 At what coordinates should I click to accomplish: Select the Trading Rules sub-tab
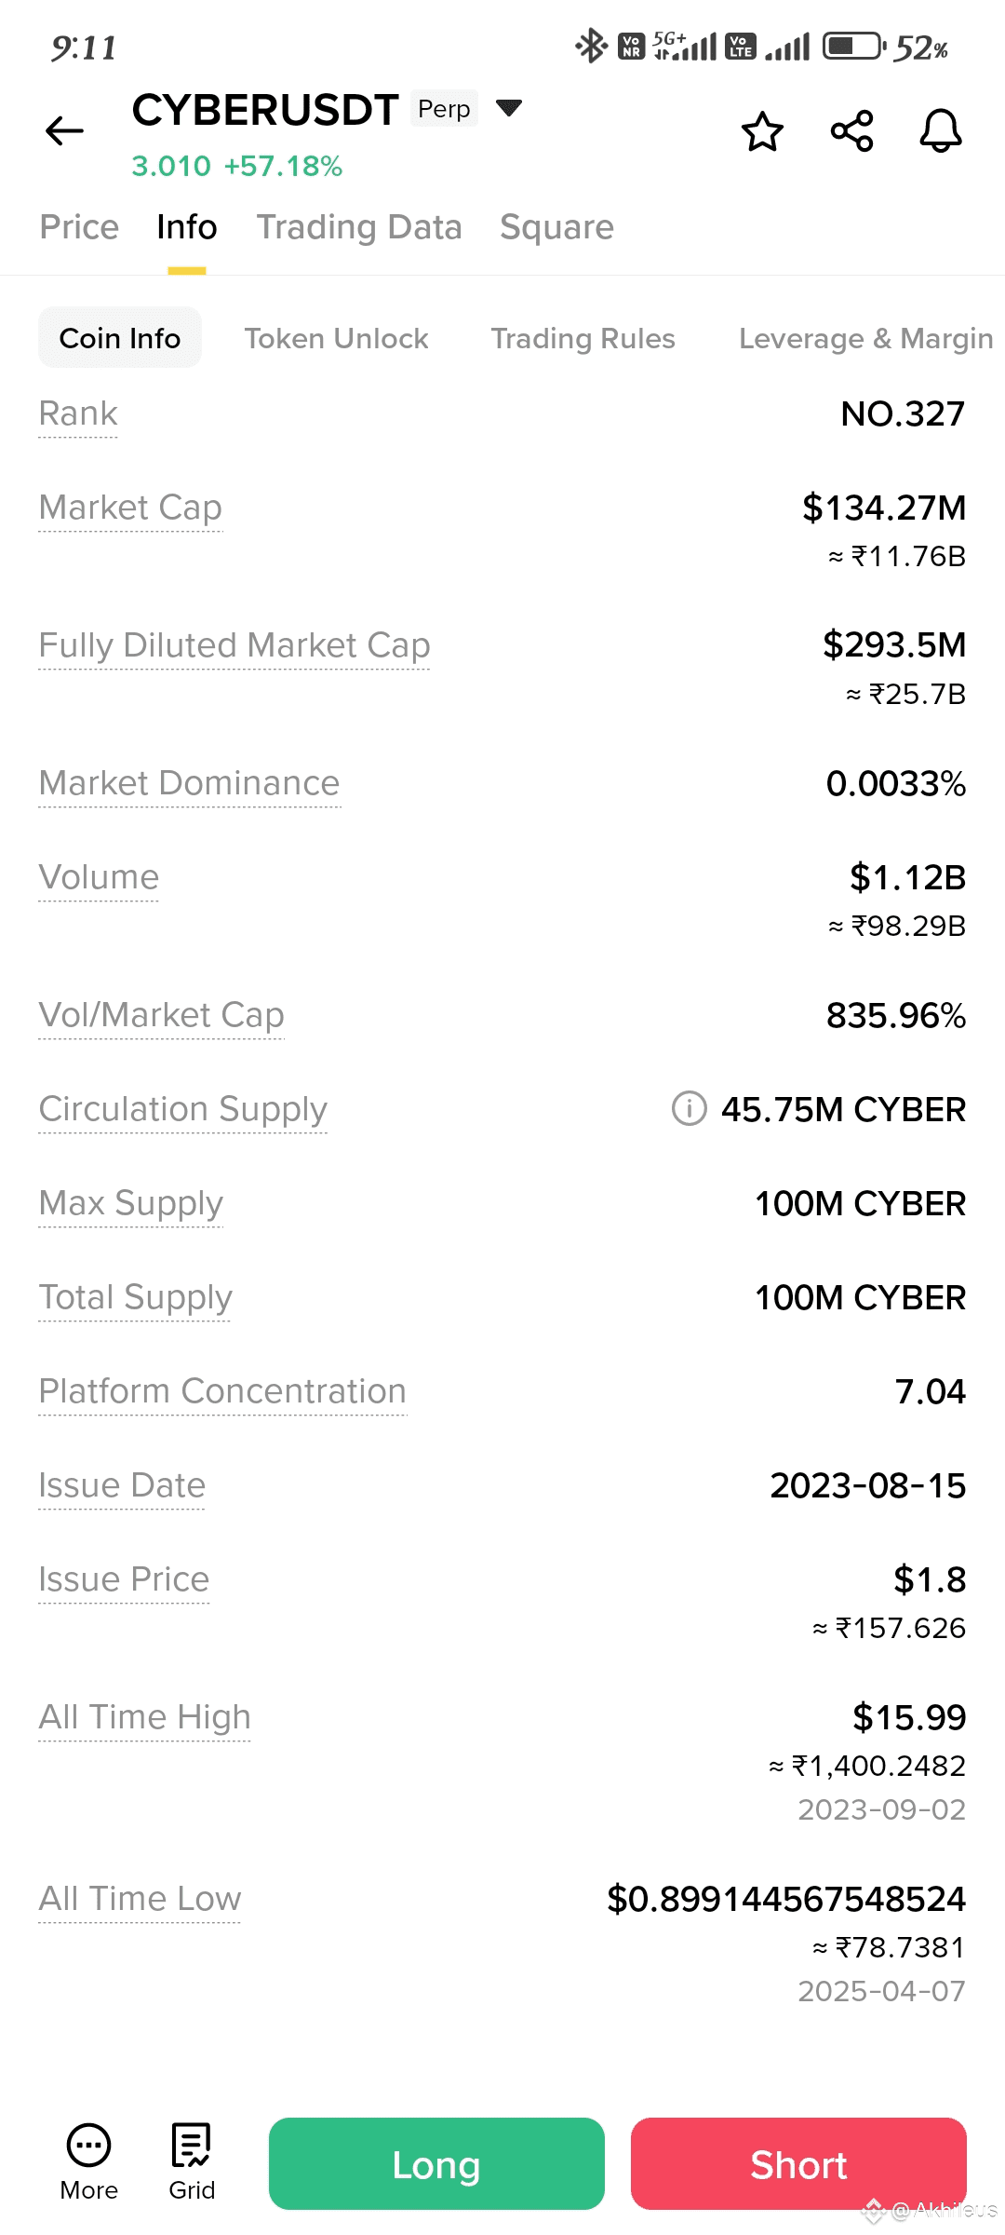click(x=583, y=338)
